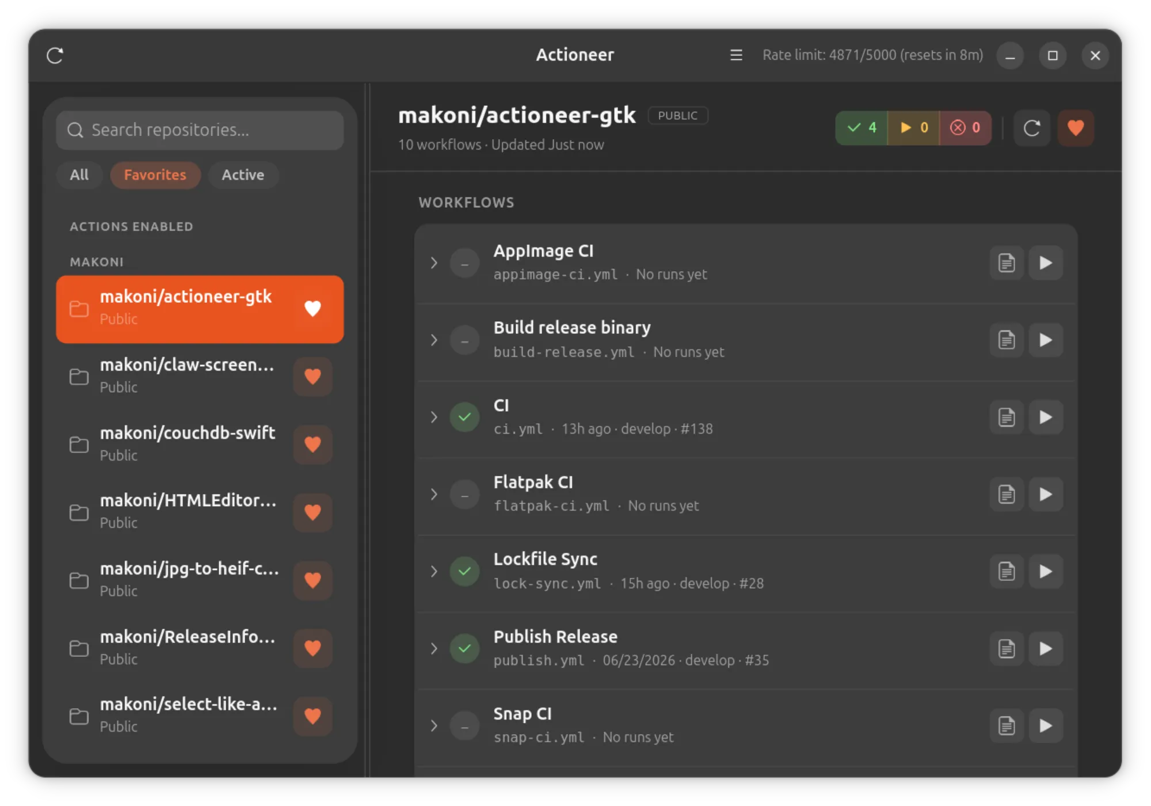This screenshot has width=1151, height=806.
Task: View the ci.yml workflow file
Action: click(x=1007, y=417)
